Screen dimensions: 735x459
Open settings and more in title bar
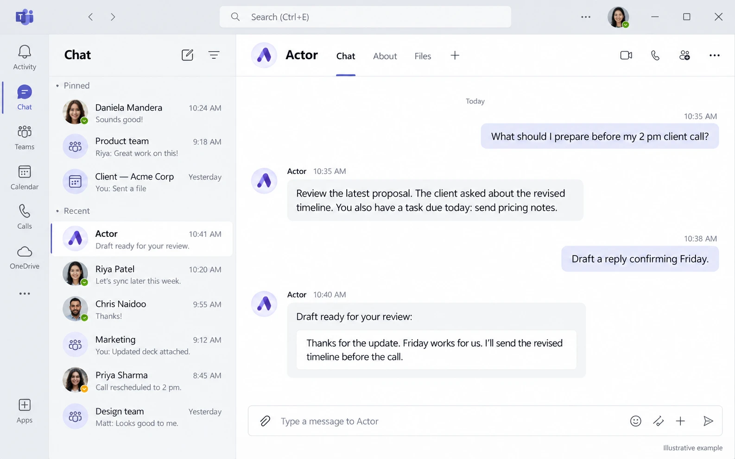[x=586, y=17]
